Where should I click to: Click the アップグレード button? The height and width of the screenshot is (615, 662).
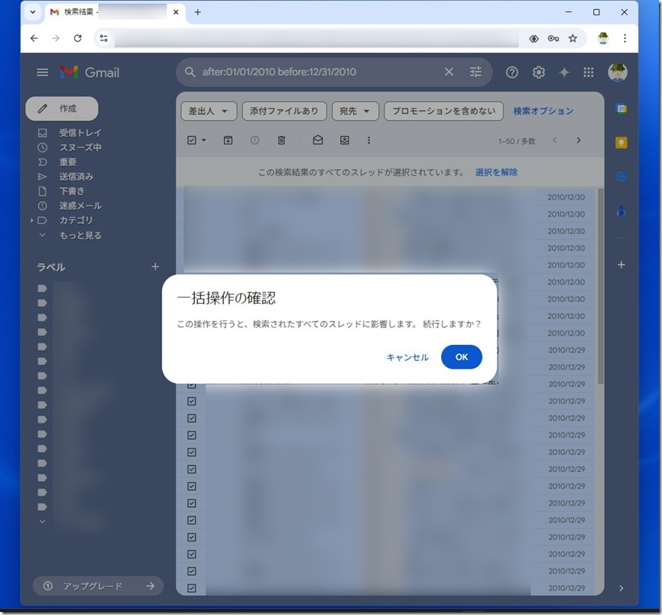click(98, 586)
